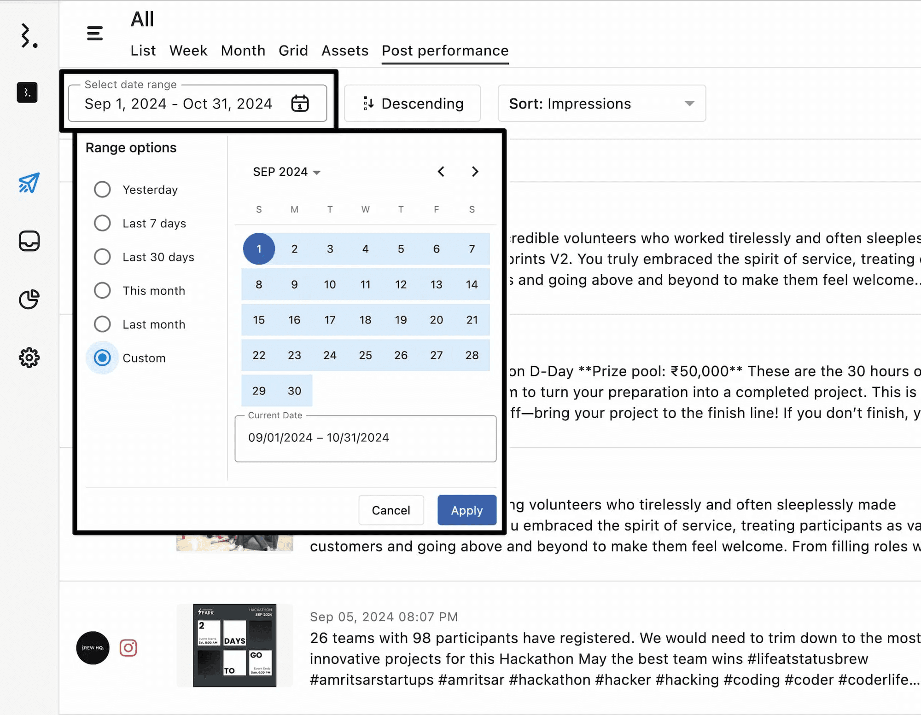
Task: Pick September 12 in the calendar
Action: click(401, 284)
